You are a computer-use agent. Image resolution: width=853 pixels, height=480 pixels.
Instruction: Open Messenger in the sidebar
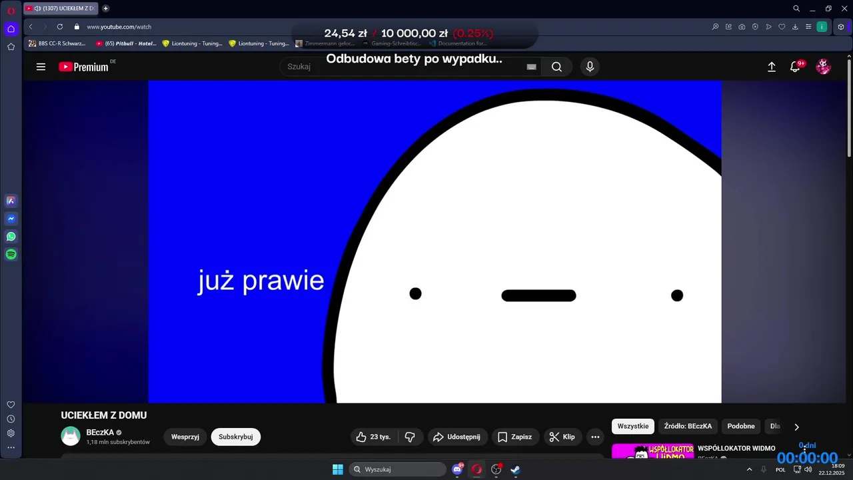click(x=11, y=219)
